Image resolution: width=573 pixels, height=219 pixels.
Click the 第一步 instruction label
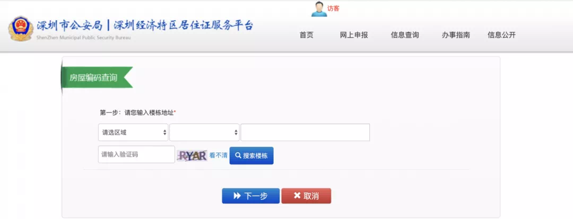coord(138,113)
